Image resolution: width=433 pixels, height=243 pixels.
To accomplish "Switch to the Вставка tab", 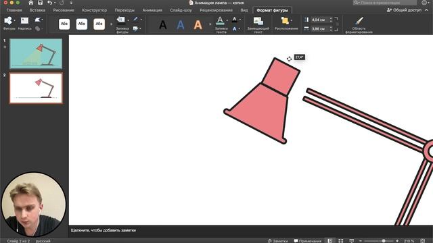I will tap(37, 10).
